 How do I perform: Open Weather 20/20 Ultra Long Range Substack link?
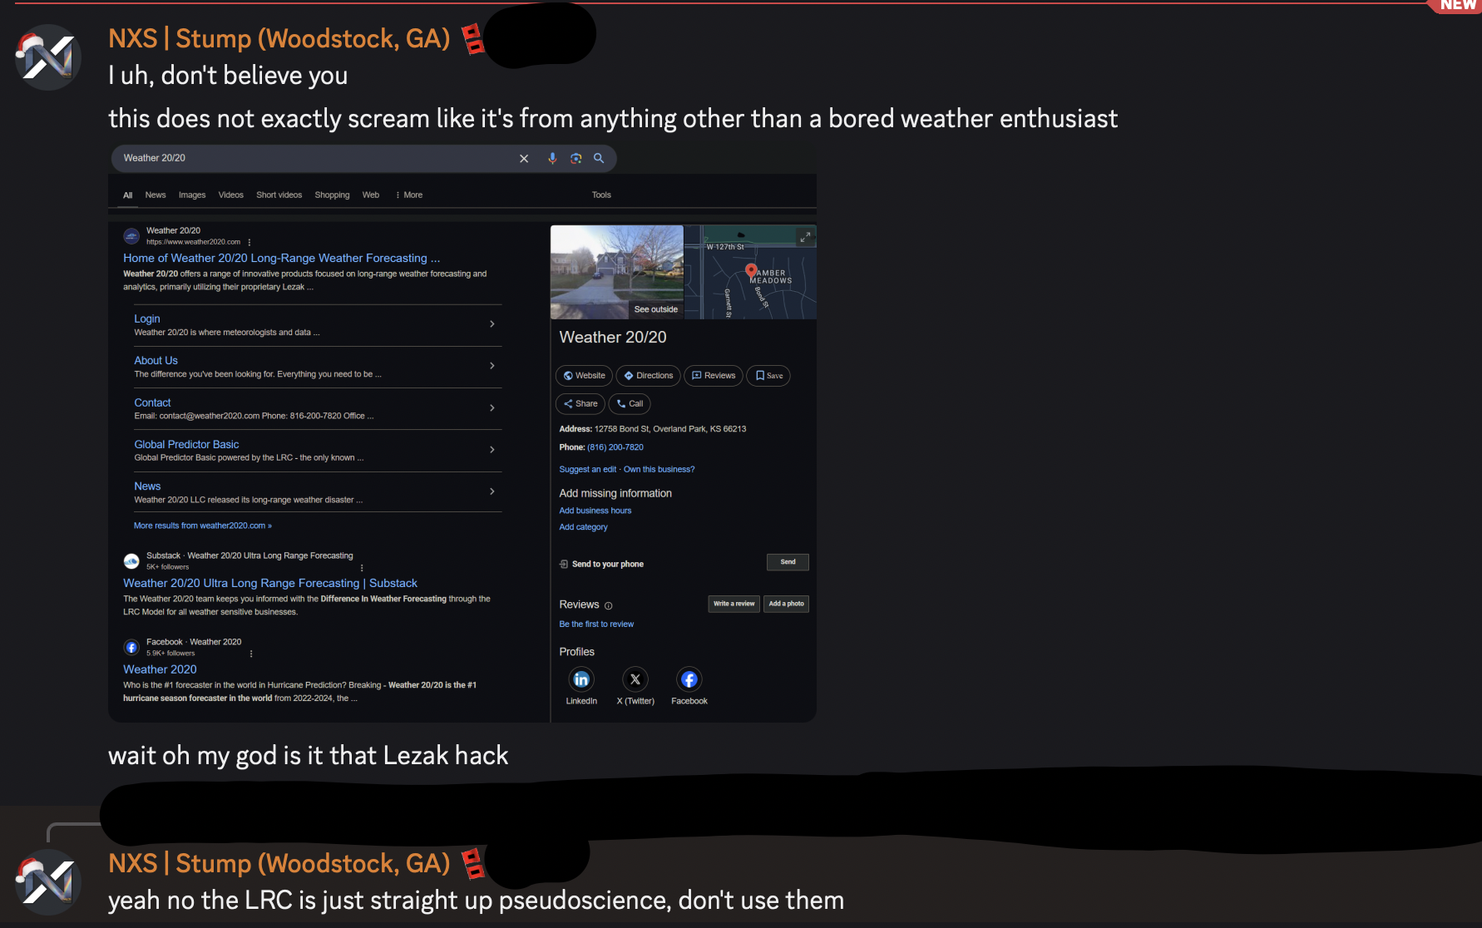[270, 584]
